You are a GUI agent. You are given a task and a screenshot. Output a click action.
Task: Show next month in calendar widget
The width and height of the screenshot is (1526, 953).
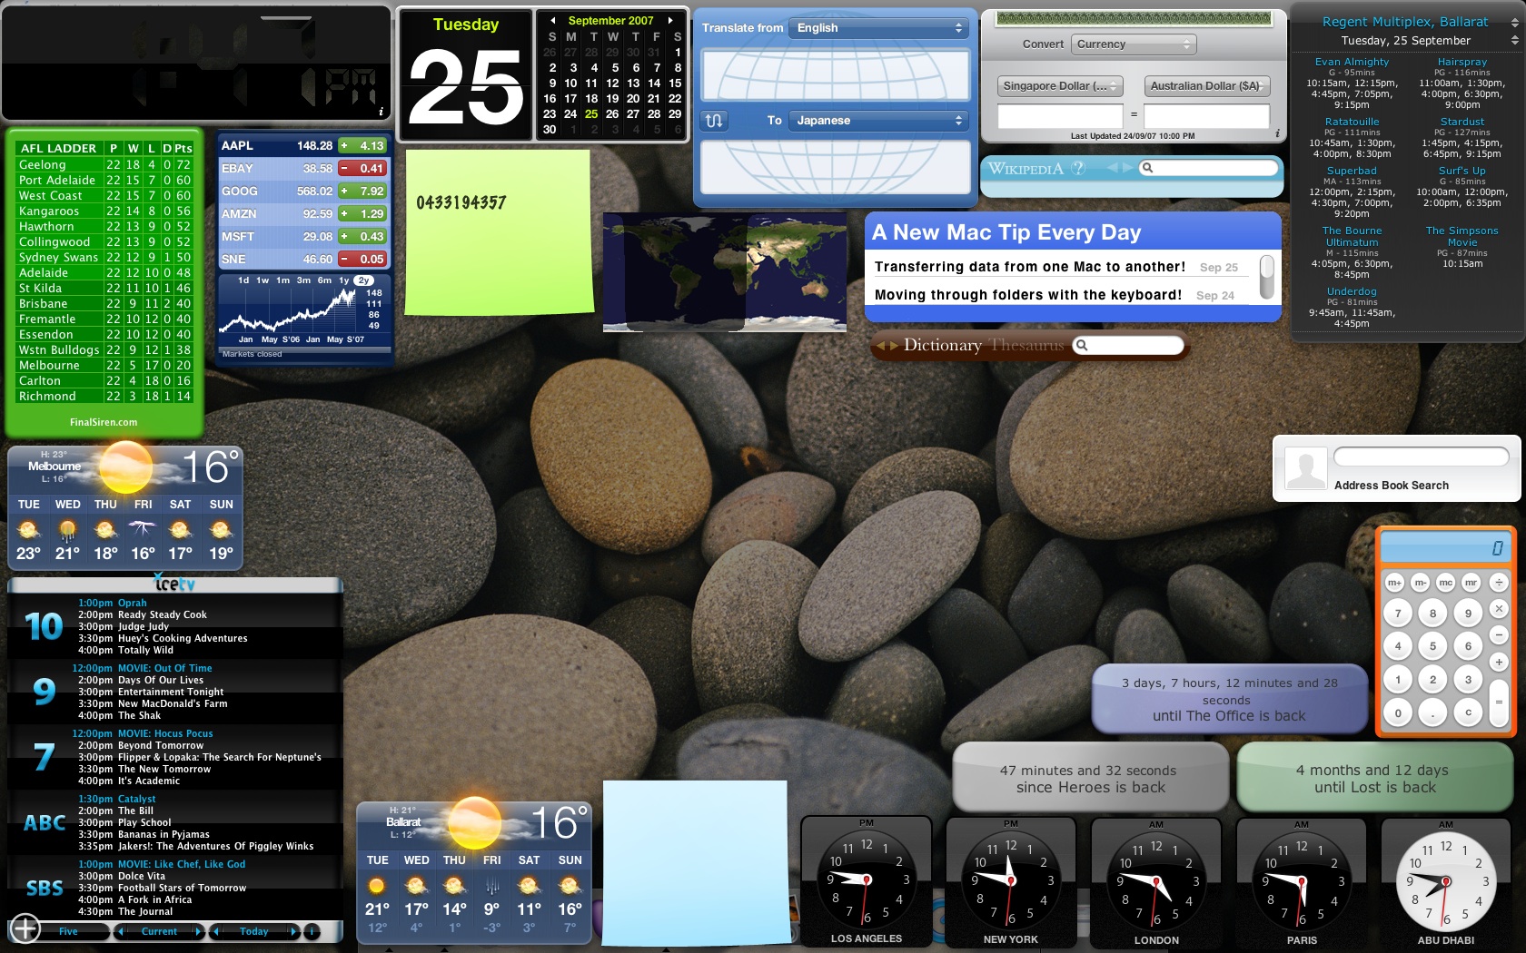point(670,20)
